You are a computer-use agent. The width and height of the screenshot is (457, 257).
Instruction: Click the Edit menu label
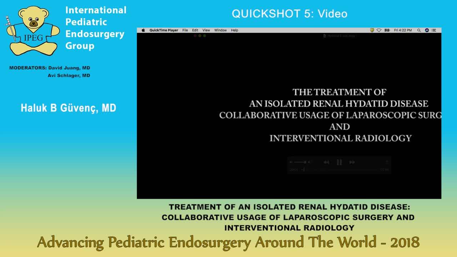pyautogui.click(x=195, y=30)
